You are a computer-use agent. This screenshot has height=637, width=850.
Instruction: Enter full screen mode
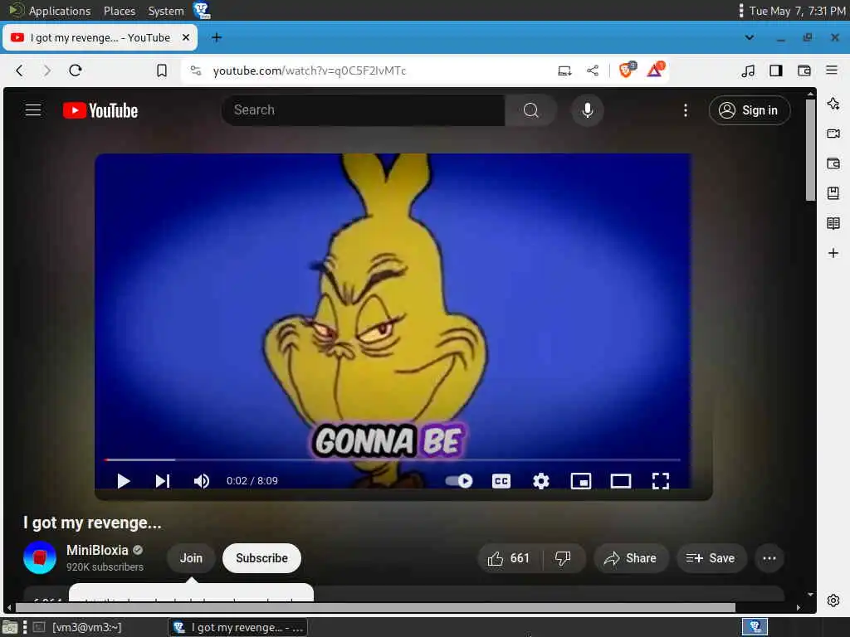pos(660,481)
